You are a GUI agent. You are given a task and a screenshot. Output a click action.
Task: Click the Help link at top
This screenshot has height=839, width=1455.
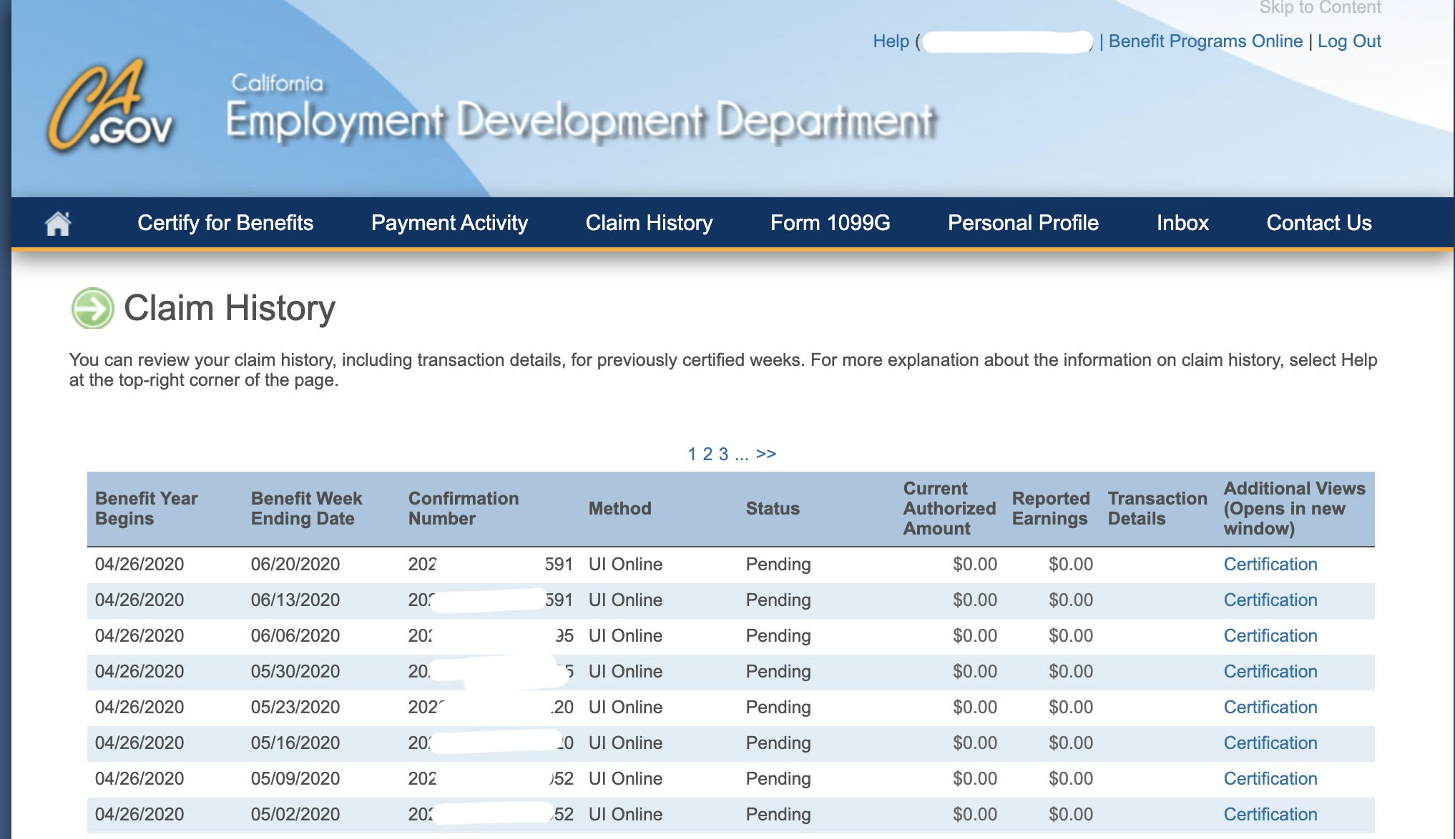pyautogui.click(x=891, y=41)
